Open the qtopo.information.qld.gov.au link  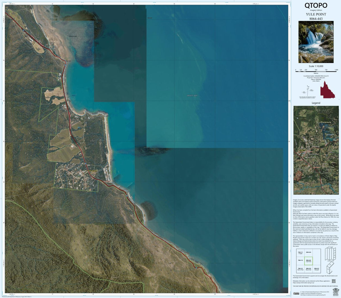303,282
